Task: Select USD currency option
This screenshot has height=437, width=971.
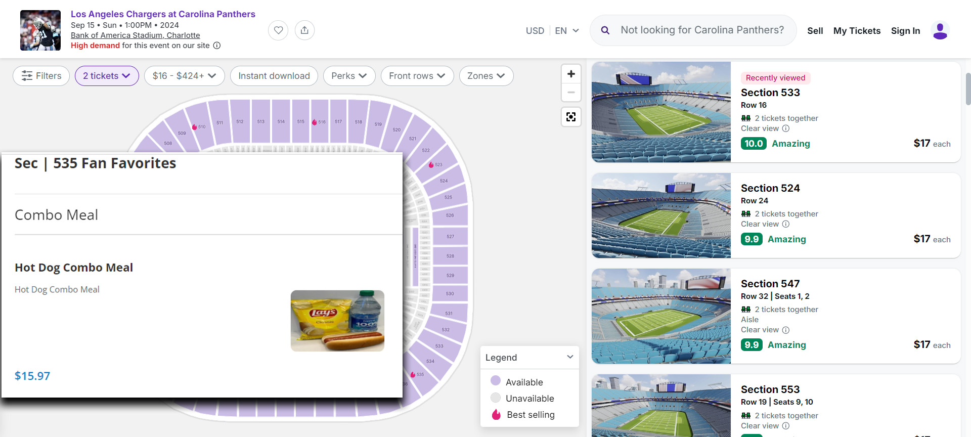Action: click(x=535, y=31)
